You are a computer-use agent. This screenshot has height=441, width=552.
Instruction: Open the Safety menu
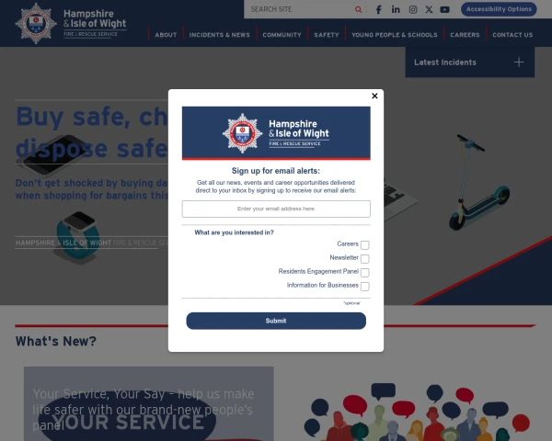[x=327, y=35]
